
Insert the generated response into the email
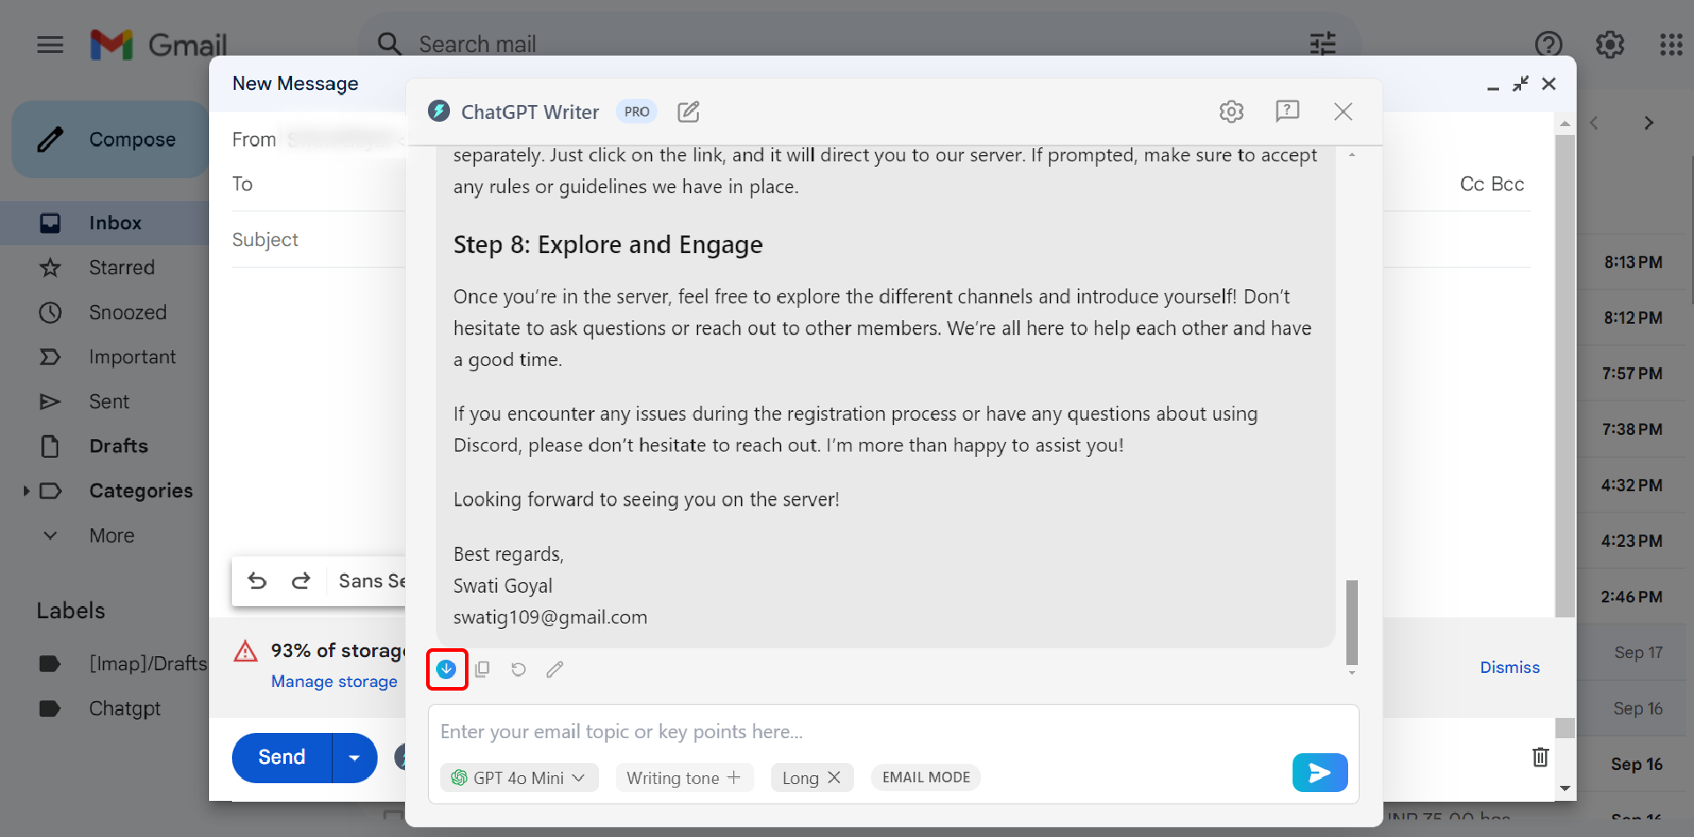click(x=446, y=669)
